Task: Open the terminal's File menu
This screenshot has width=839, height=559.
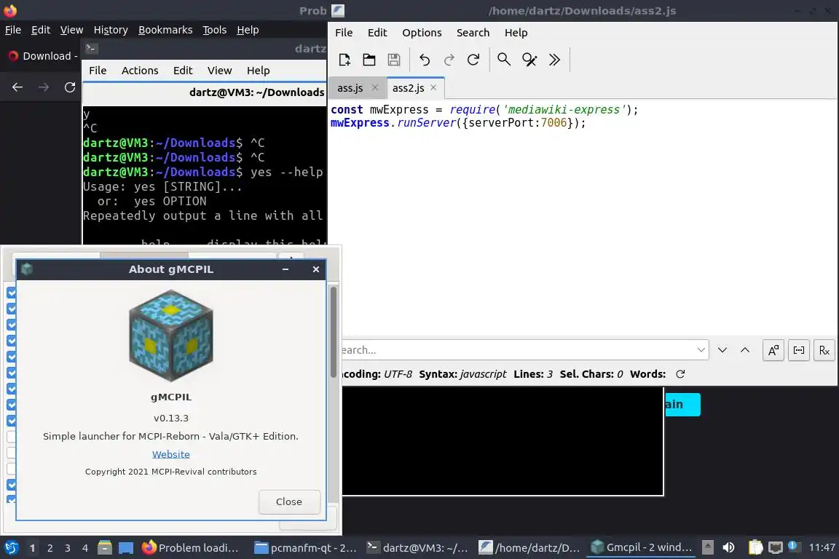Action: [x=98, y=71]
